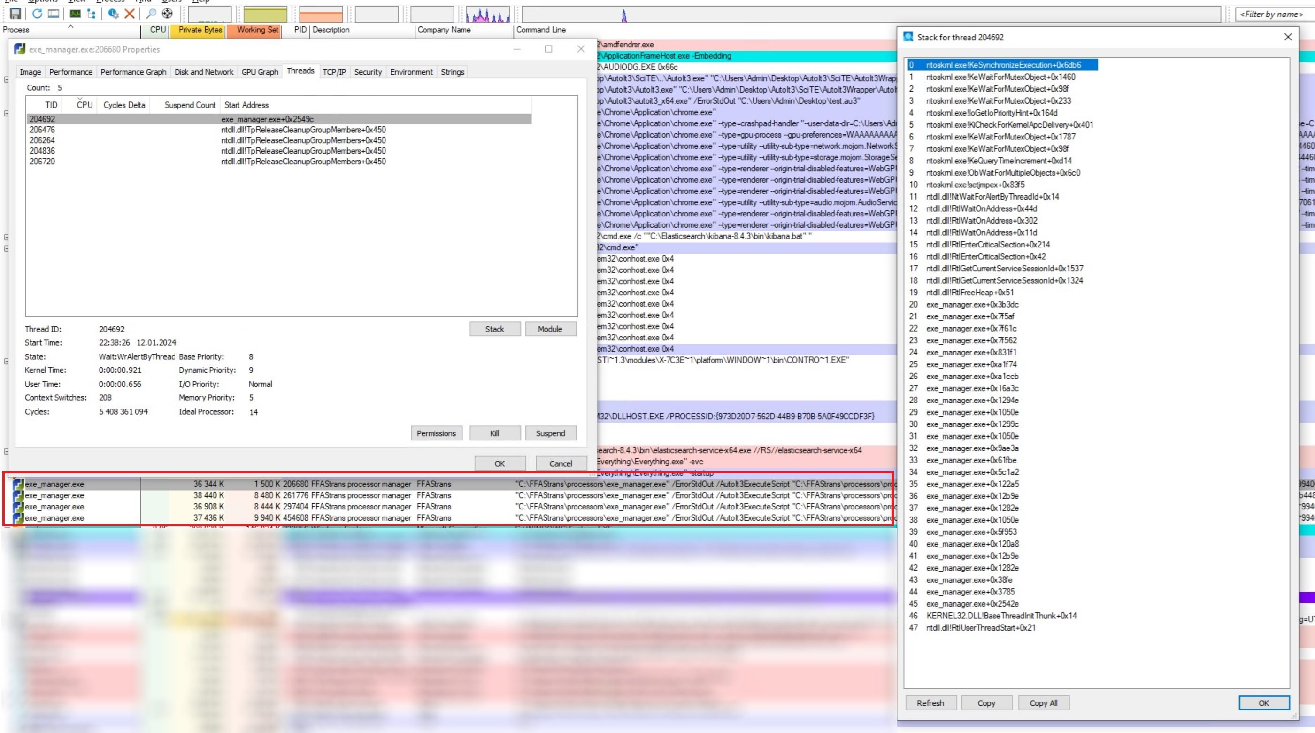The image size is (1315, 733).
Task: Sort the threads by the TID column header
Action: tap(51, 105)
